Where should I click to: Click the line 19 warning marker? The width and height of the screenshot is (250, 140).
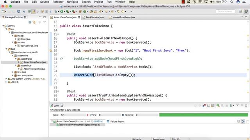51,51
